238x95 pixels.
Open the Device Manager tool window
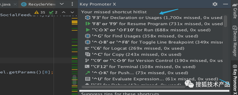(x=235, y=41)
